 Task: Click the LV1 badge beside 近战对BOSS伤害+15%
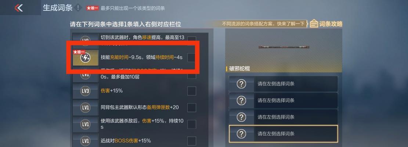[x=85, y=141]
